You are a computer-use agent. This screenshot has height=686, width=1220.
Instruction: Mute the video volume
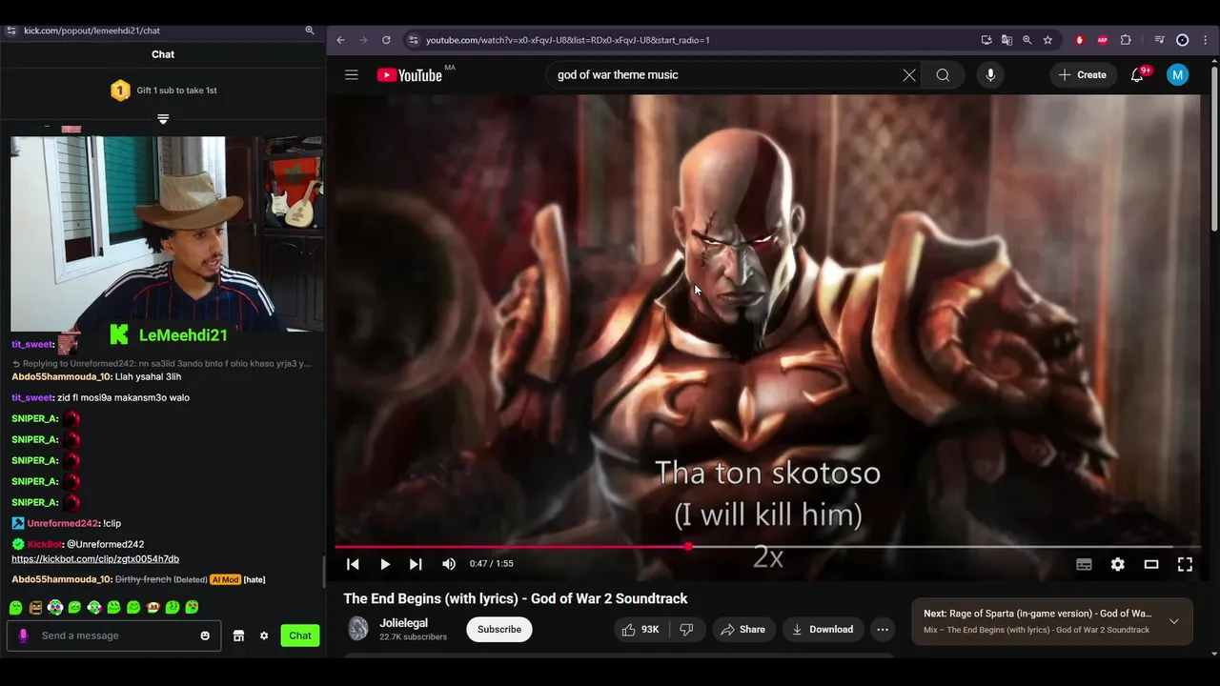pyautogui.click(x=449, y=564)
